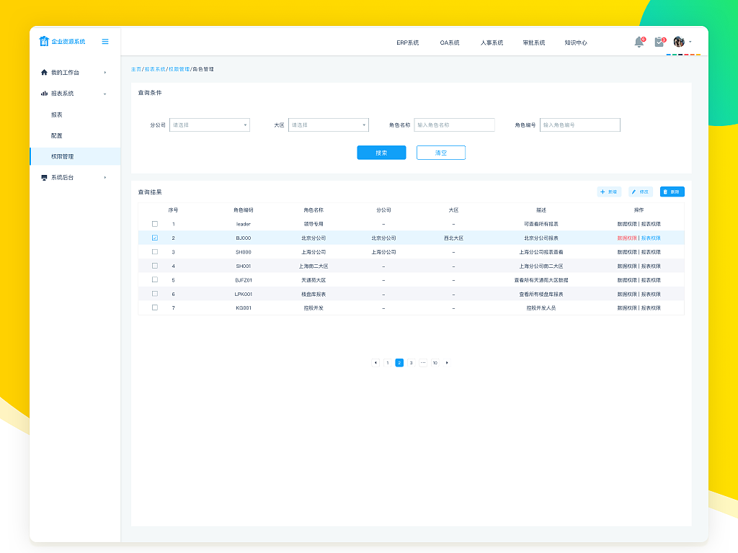Image resolution: width=738 pixels, height=553 pixels.
Task: Check the checkbox for row 3 SH000
Action: pyautogui.click(x=155, y=251)
